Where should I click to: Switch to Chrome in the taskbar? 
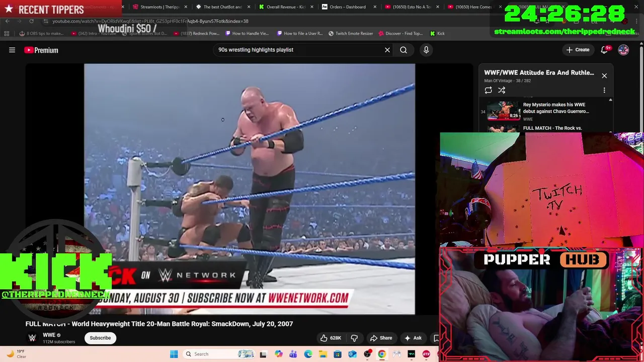click(382, 354)
